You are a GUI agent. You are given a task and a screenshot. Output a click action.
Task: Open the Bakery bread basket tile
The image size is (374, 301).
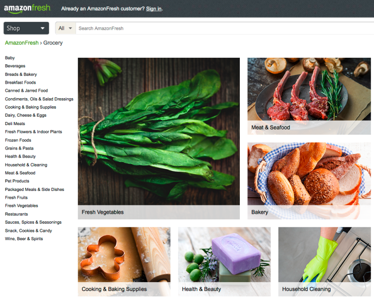[x=309, y=181]
